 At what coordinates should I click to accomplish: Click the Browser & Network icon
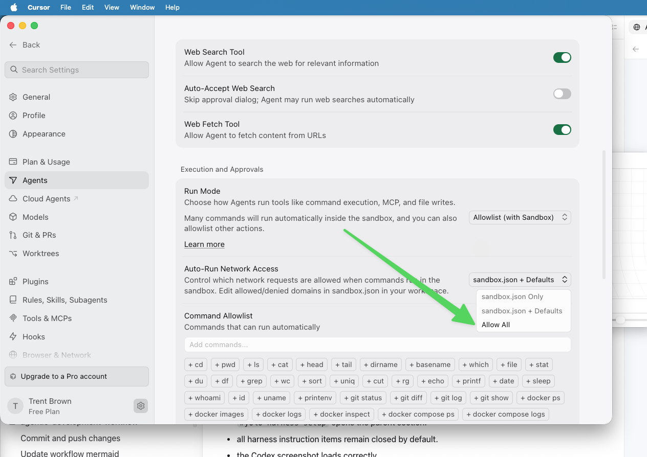[x=13, y=355]
